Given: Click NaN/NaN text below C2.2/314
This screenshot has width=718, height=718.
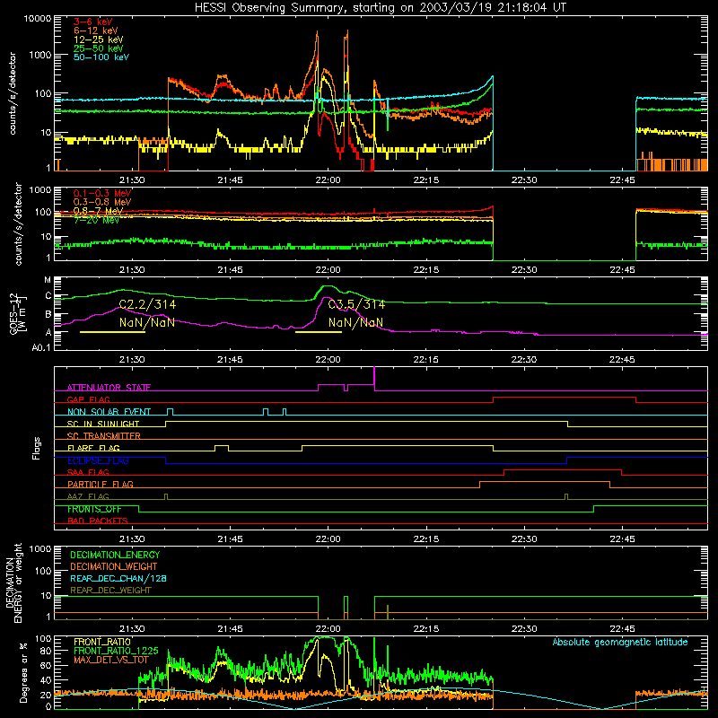Looking at the screenshot, I should (x=147, y=323).
